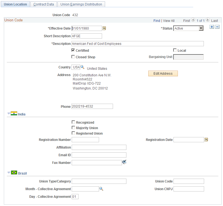Open the Effective Date calendar picker

coord(105,28)
